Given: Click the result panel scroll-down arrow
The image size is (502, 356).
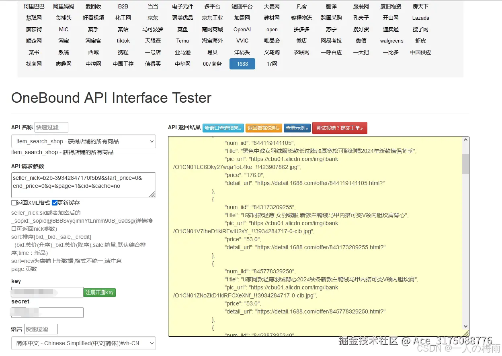Looking at the screenshot, I should (x=465, y=326).
